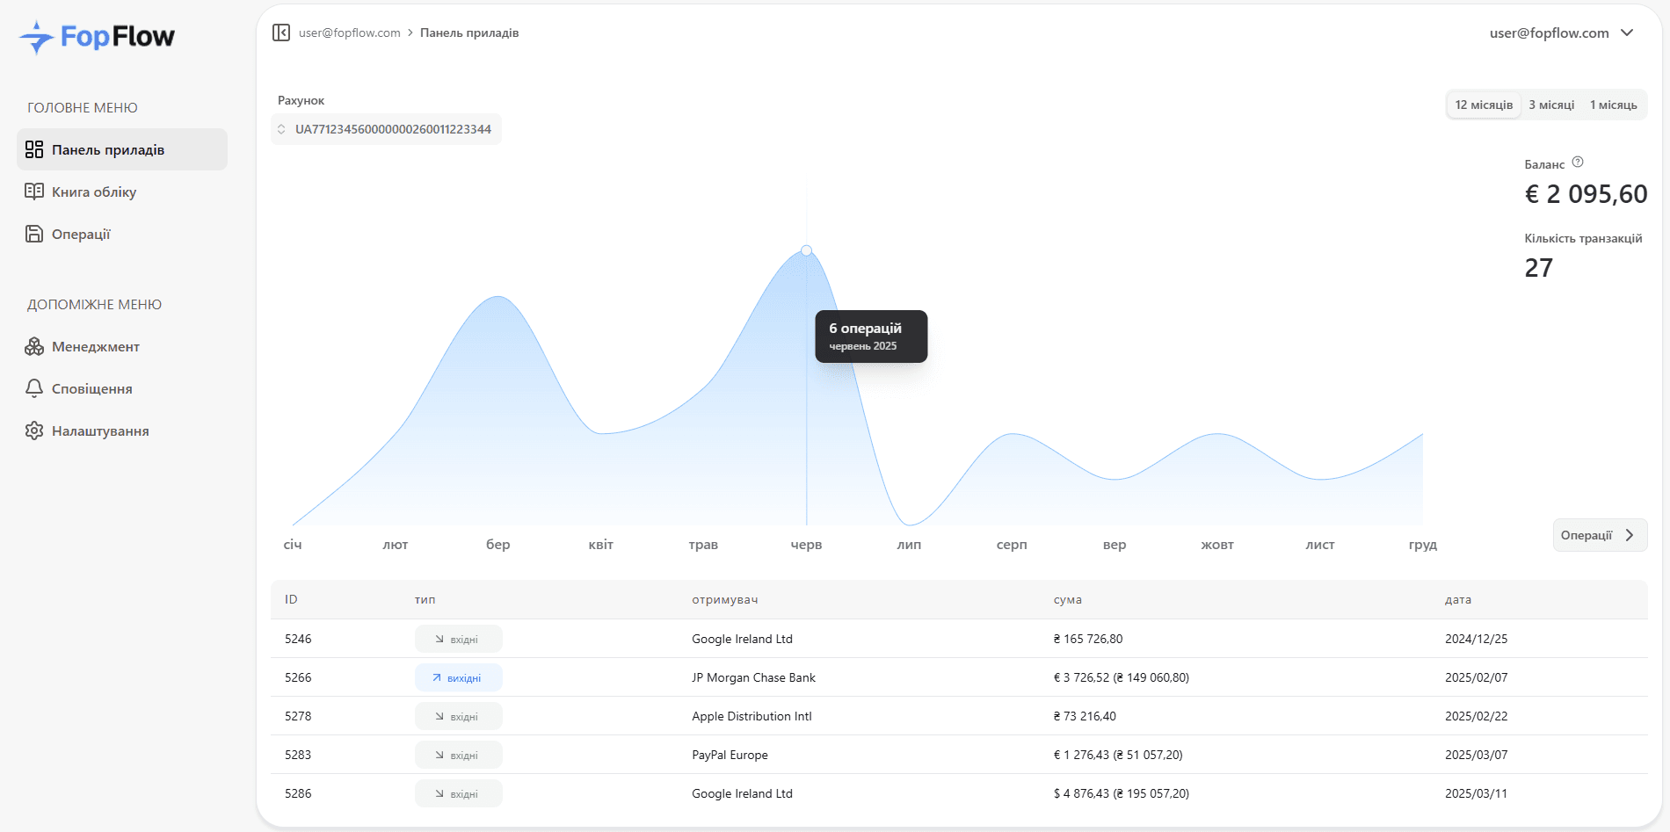Click user@fopflow.com in the breadcrumb
The image size is (1670, 832).
click(349, 33)
